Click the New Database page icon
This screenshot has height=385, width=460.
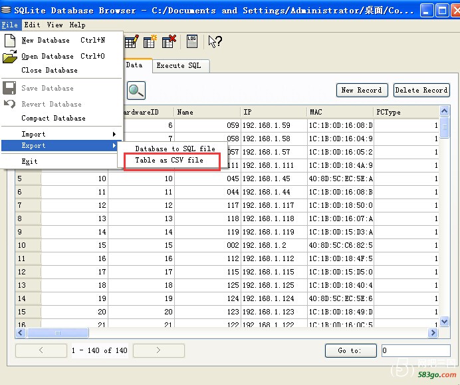coord(10,40)
